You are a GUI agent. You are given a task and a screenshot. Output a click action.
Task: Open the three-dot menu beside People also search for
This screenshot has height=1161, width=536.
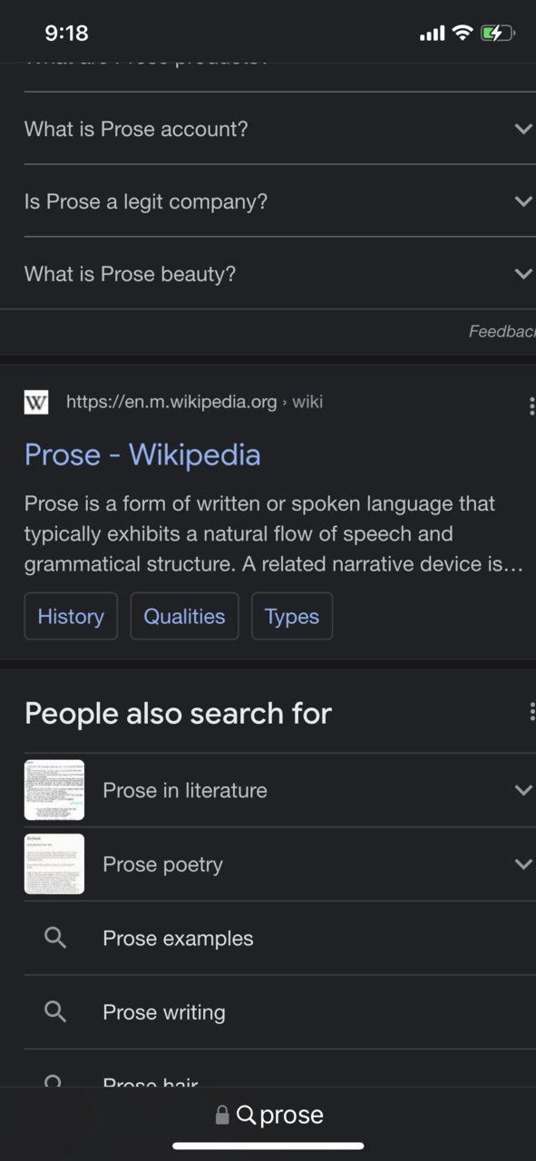tap(531, 712)
